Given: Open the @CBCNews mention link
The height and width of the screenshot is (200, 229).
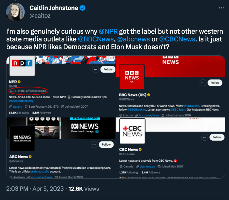Looking at the screenshot, I should pyautogui.click(x=177, y=39).
